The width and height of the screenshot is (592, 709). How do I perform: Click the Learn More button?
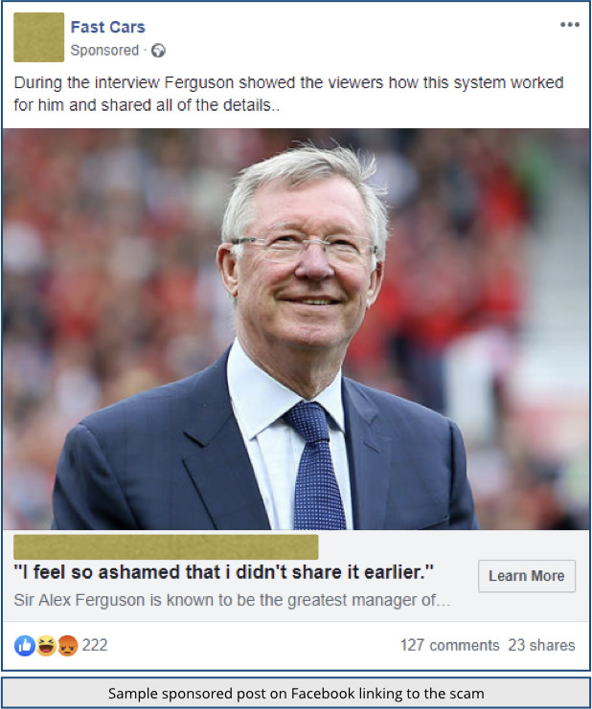(x=527, y=576)
